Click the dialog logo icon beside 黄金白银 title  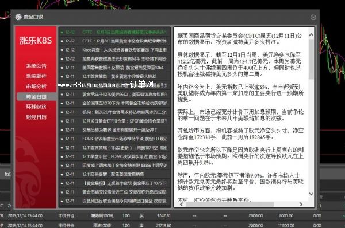(x=18, y=17)
